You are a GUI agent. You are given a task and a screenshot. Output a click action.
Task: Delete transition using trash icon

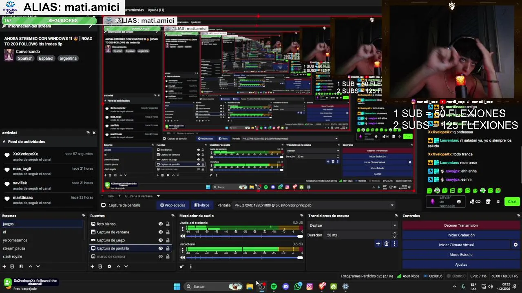point(386,244)
